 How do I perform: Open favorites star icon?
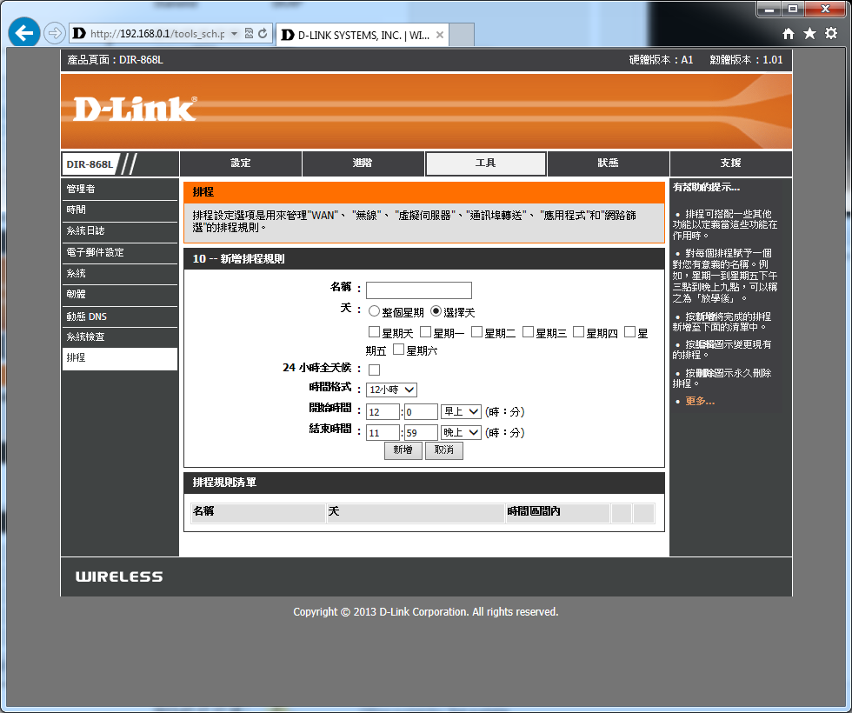tap(809, 33)
